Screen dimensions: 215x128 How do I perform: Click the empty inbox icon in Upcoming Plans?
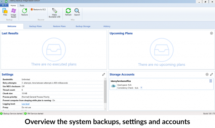point(162,50)
